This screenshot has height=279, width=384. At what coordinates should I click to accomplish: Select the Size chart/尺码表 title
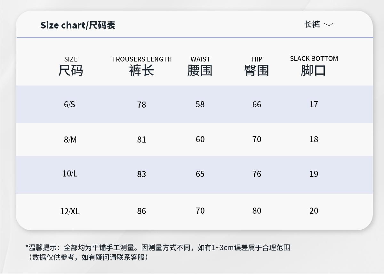tap(78, 25)
